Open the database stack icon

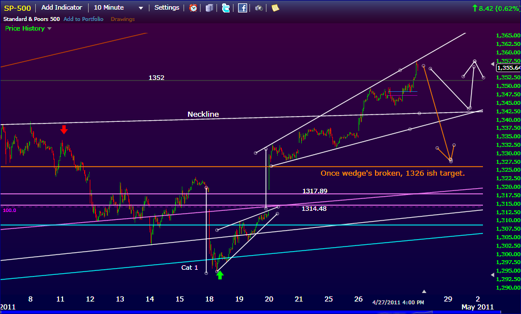click(210, 8)
